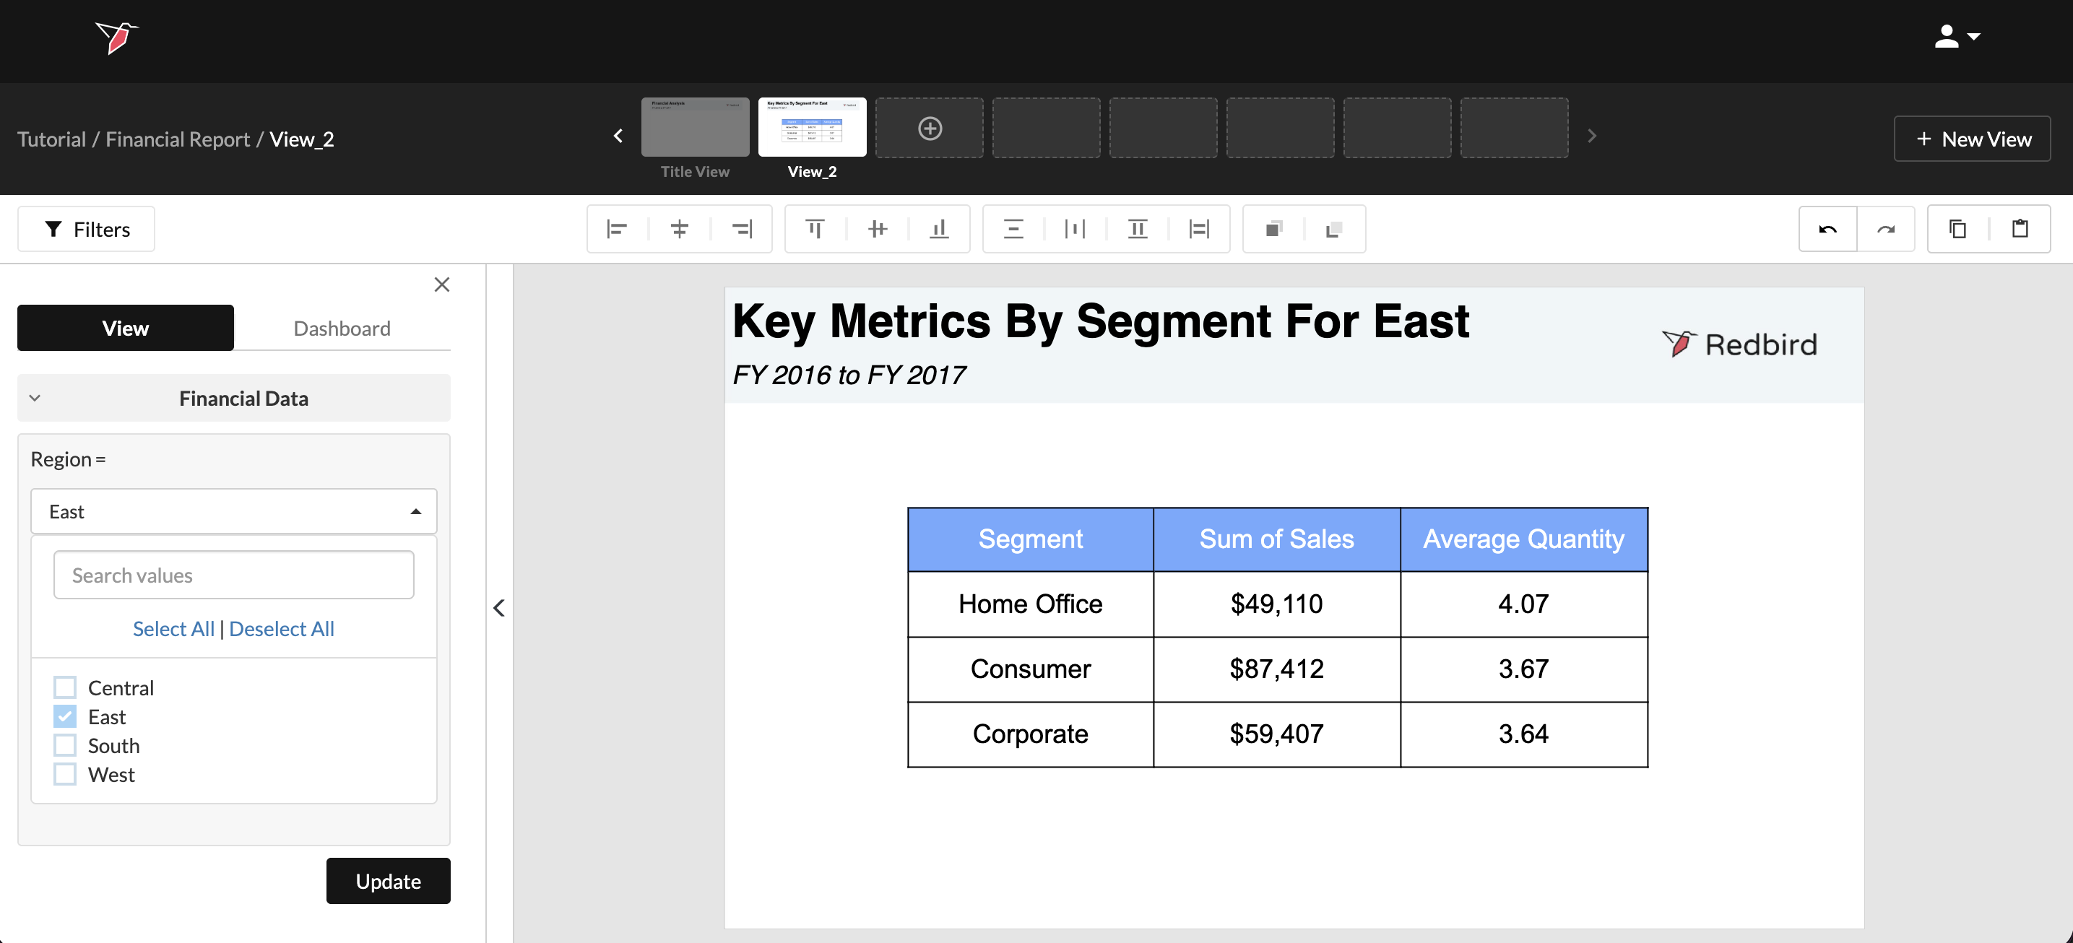Click the align bottom toolbar icon

[x=939, y=230]
